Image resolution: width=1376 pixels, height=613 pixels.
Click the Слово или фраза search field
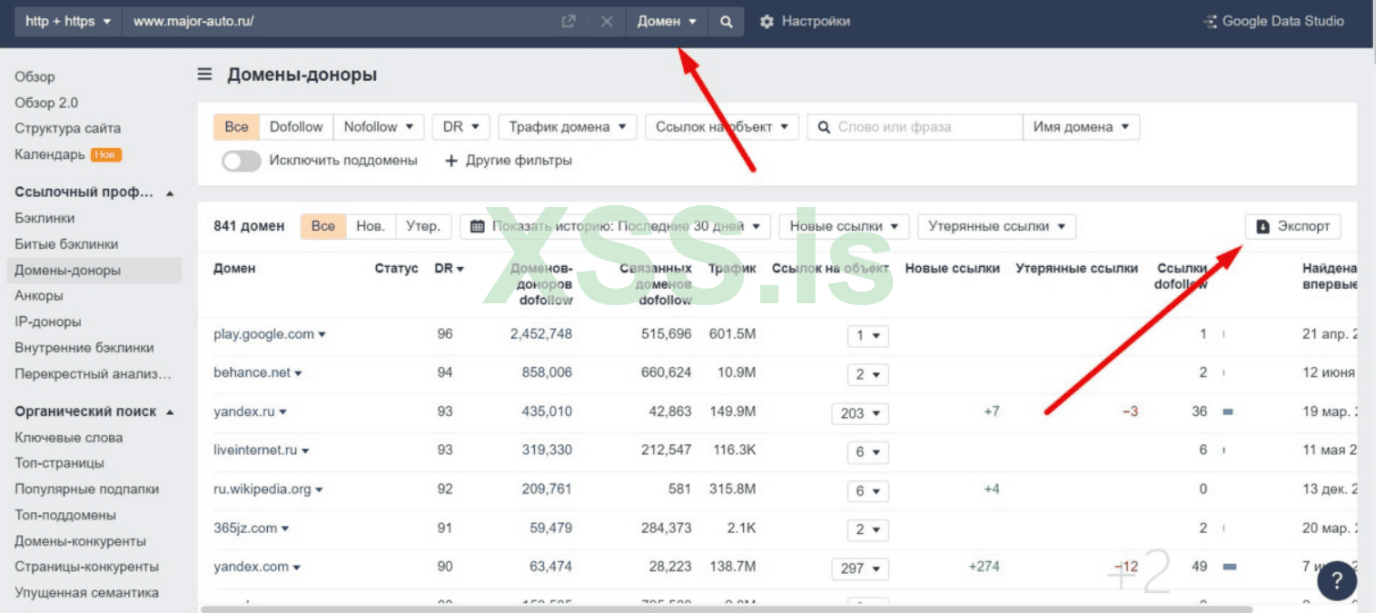pos(922,127)
